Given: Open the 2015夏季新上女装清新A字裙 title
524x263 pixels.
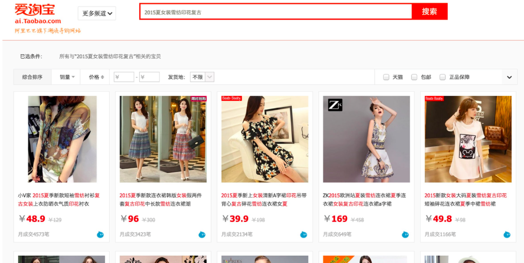Looking at the screenshot, I should (263, 200).
